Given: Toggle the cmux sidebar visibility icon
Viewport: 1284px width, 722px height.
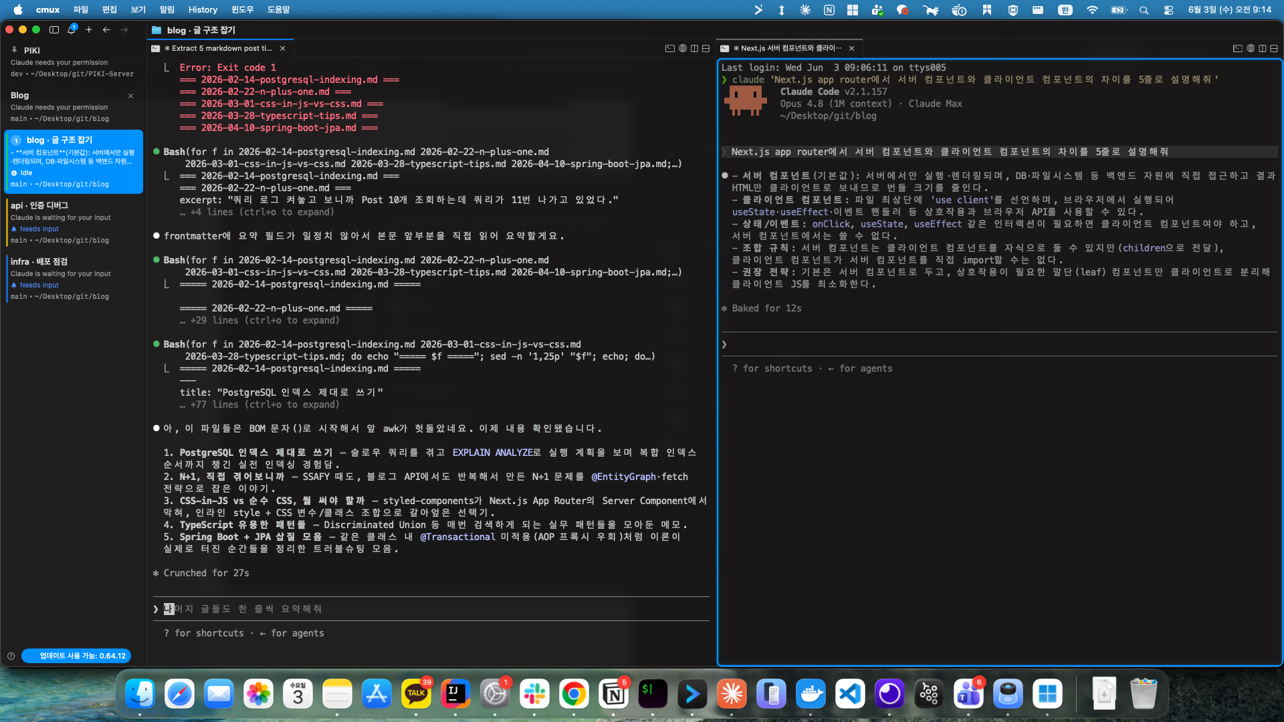Looking at the screenshot, I should tap(54, 29).
